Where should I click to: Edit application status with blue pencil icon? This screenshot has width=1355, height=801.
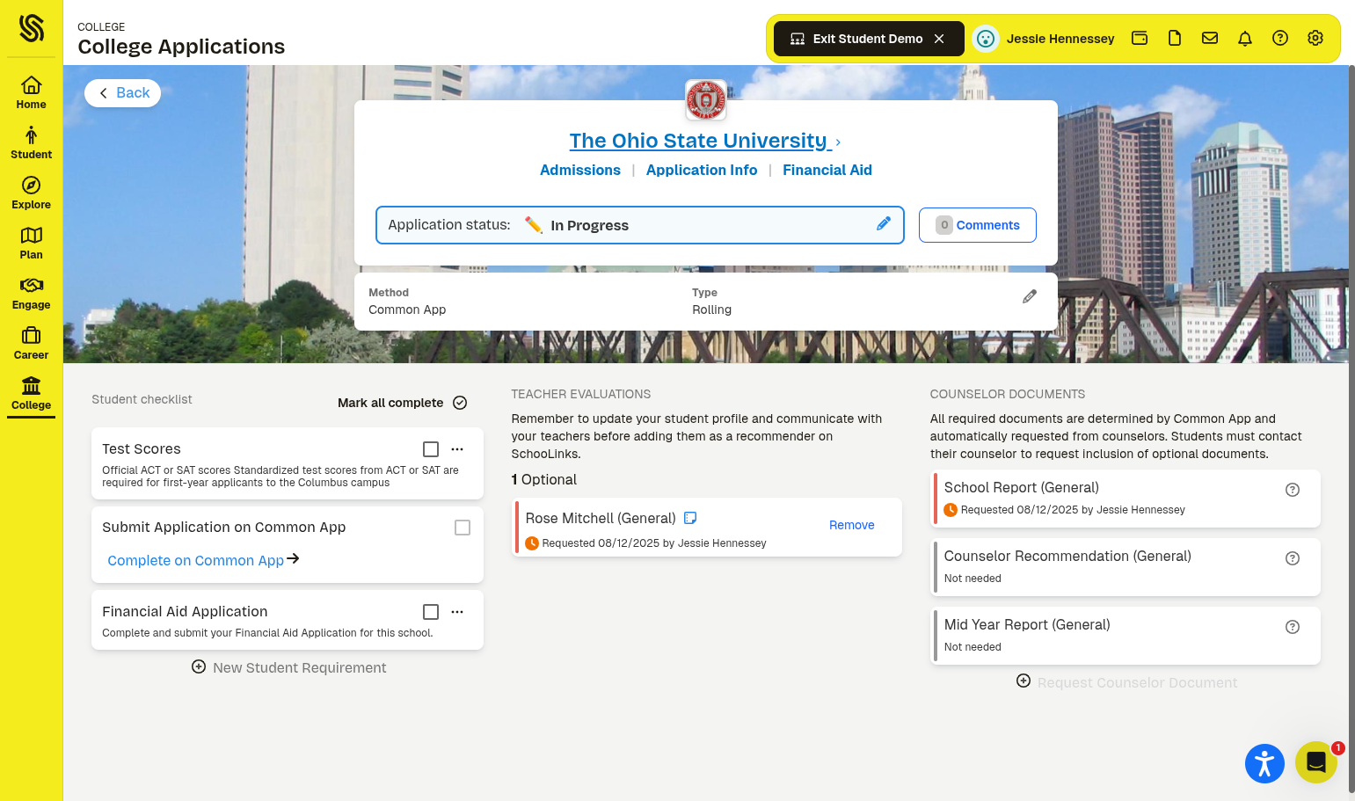884,224
